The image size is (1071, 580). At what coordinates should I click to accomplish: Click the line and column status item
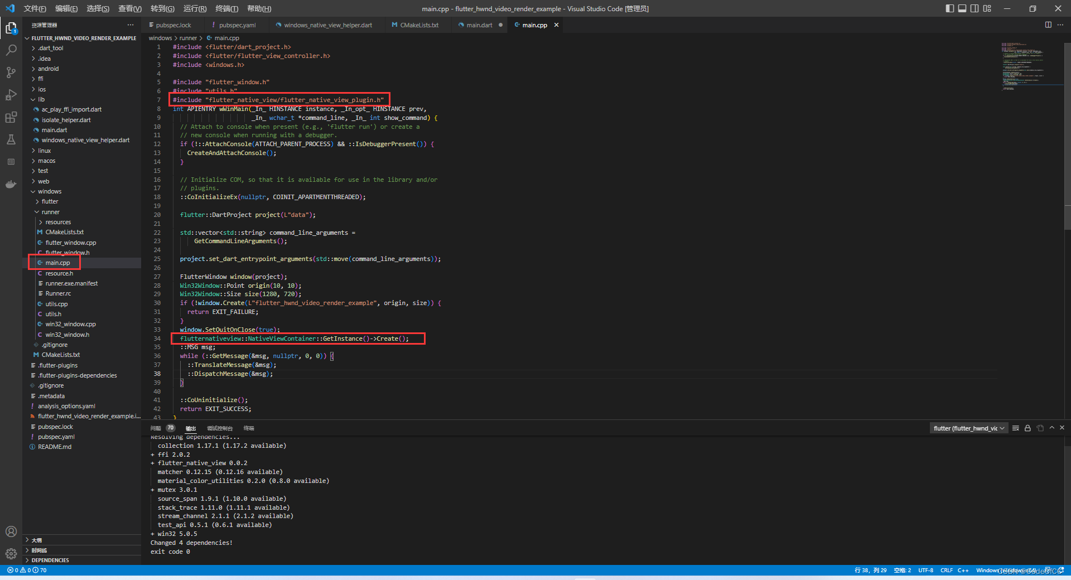[871, 570]
